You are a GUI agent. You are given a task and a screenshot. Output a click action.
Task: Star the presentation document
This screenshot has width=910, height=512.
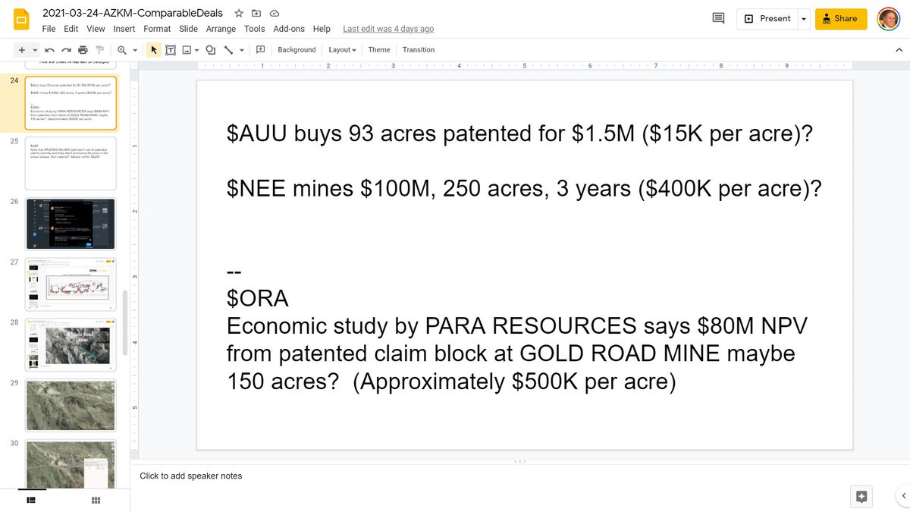239,14
